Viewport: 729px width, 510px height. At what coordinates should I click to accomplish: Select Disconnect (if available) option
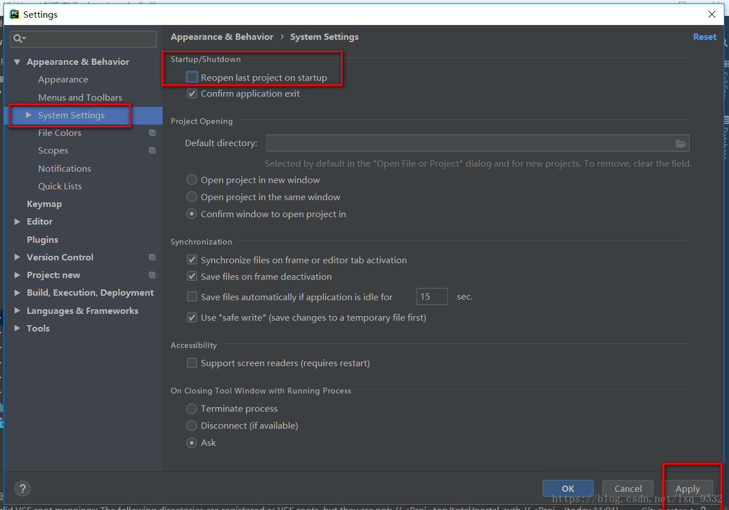click(192, 425)
